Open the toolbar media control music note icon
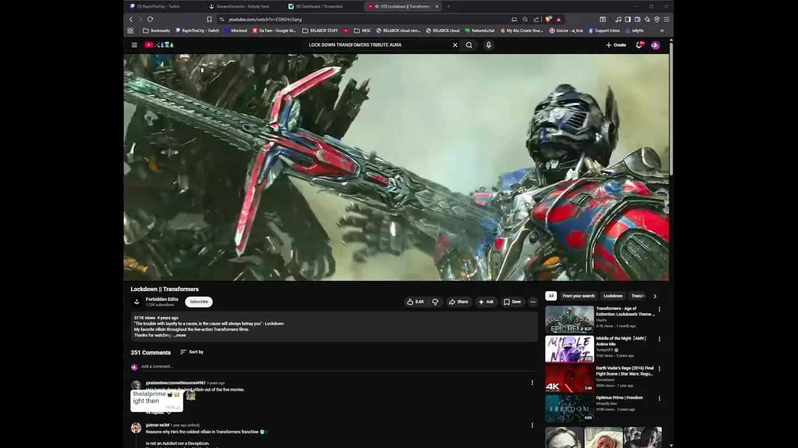The height and width of the screenshot is (448, 798). coord(618,19)
